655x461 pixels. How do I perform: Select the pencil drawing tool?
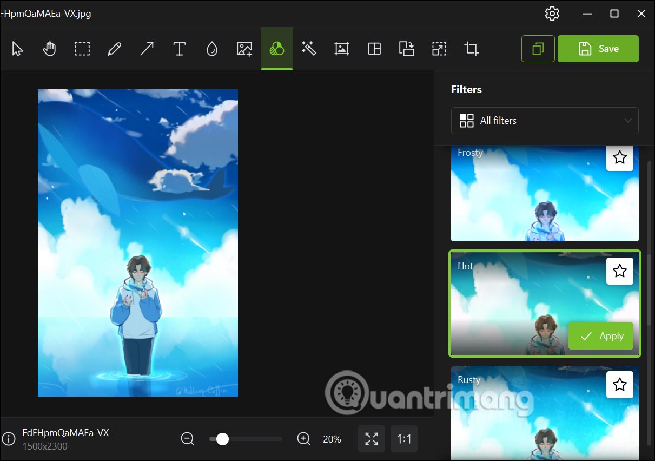tap(114, 49)
